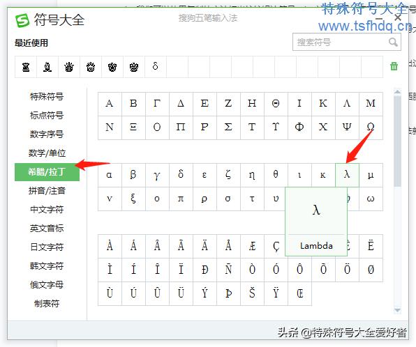Switch to 中文字符 category

[x=47, y=210]
